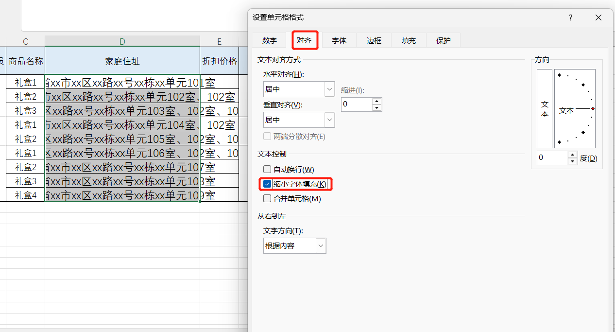The height and width of the screenshot is (332, 615).
Task: Expand the 文字方向 combo box
Action: click(x=321, y=245)
